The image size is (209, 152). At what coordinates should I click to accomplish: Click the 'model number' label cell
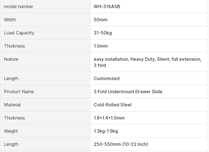(19, 6)
